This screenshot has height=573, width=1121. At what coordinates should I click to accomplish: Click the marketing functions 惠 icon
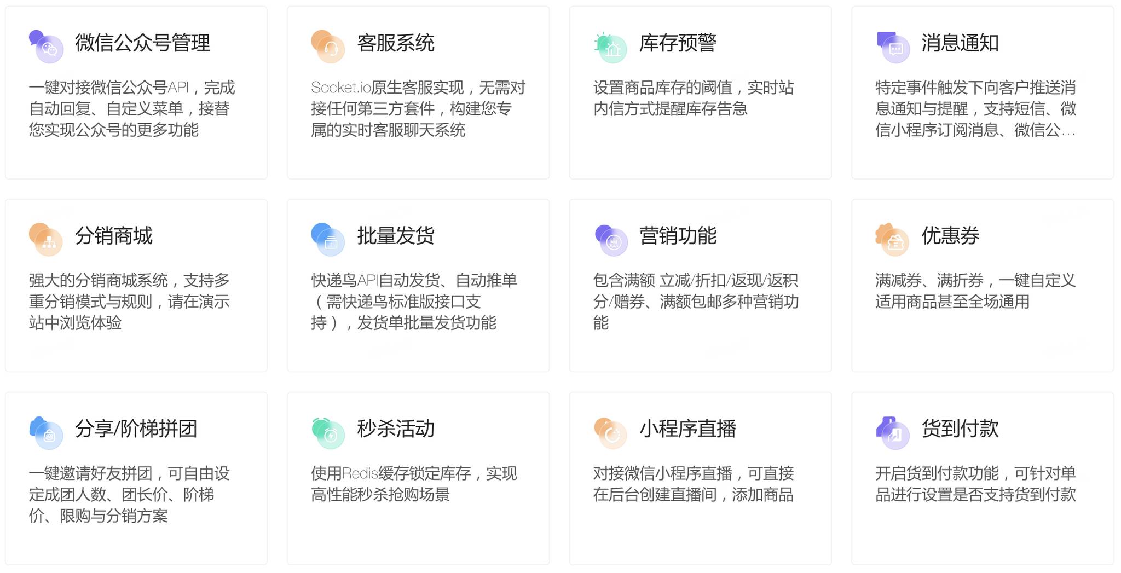(x=611, y=240)
